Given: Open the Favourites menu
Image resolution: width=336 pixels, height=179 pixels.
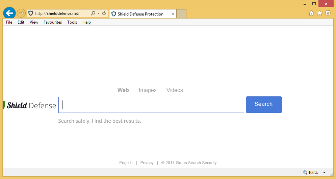Looking at the screenshot, I should [53, 22].
